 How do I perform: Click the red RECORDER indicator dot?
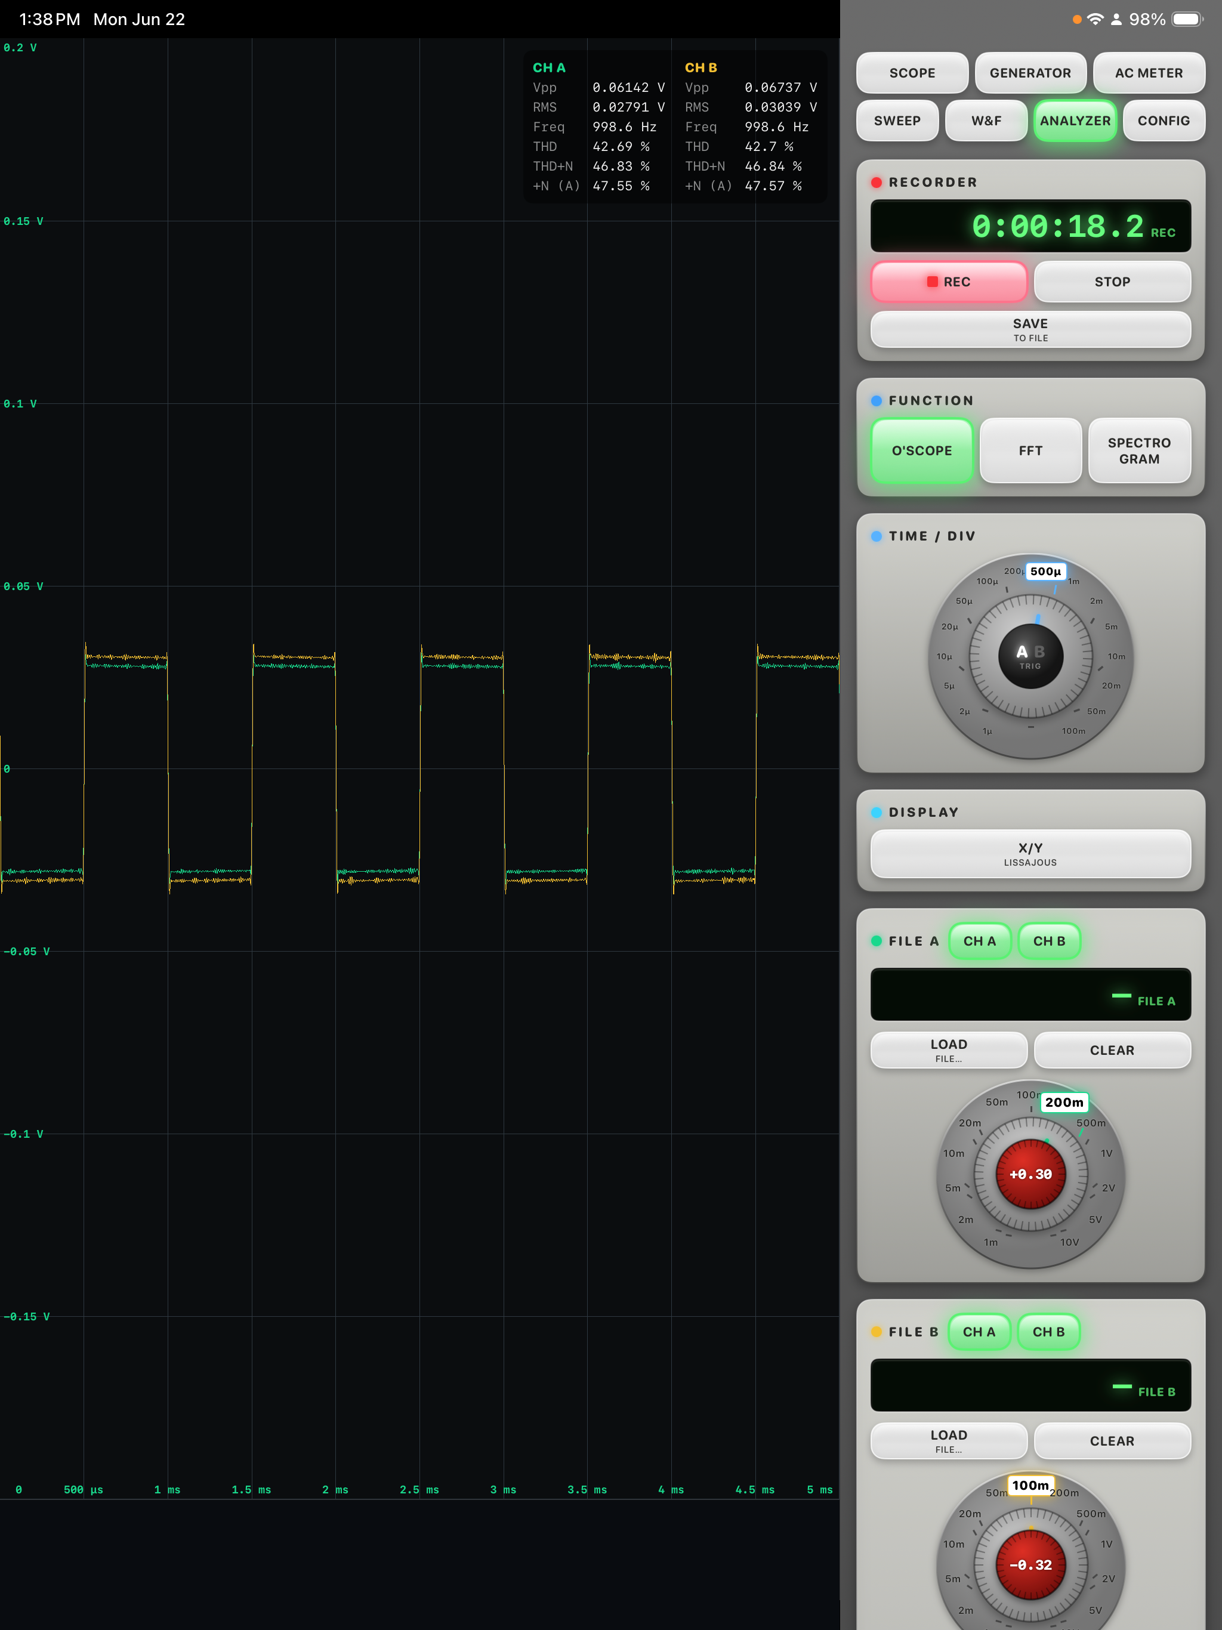[877, 182]
